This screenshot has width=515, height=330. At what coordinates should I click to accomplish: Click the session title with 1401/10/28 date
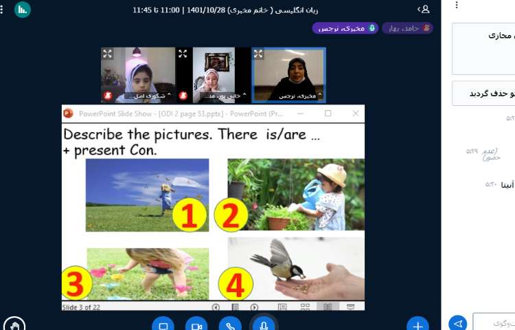tap(225, 10)
